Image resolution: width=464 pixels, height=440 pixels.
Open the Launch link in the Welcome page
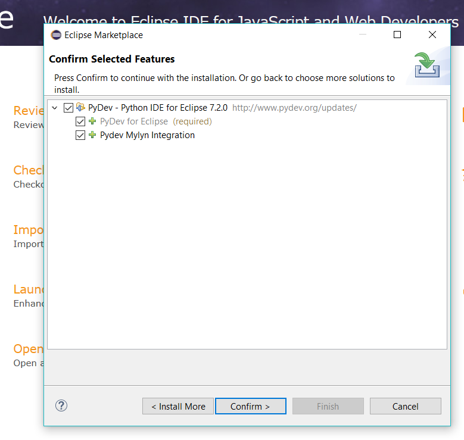click(29, 289)
